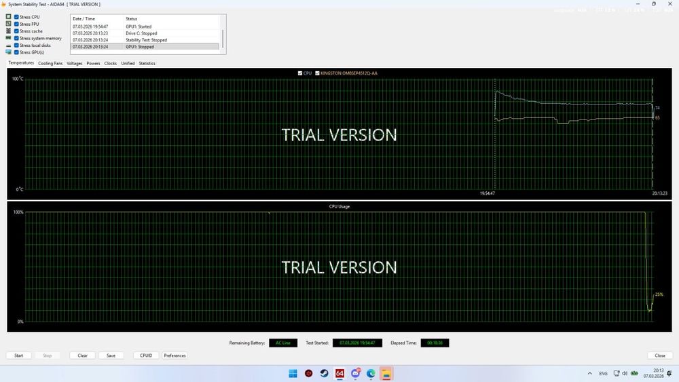The image size is (679, 382).
Task: Launch Steam from the taskbar
Action: click(x=324, y=373)
